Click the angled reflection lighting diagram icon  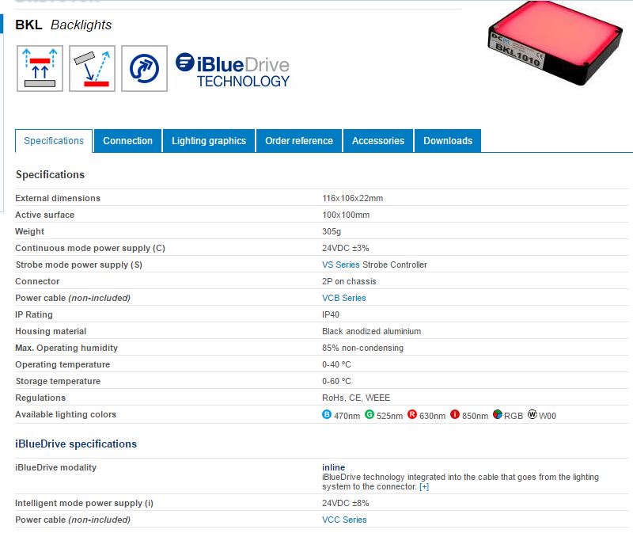point(92,68)
